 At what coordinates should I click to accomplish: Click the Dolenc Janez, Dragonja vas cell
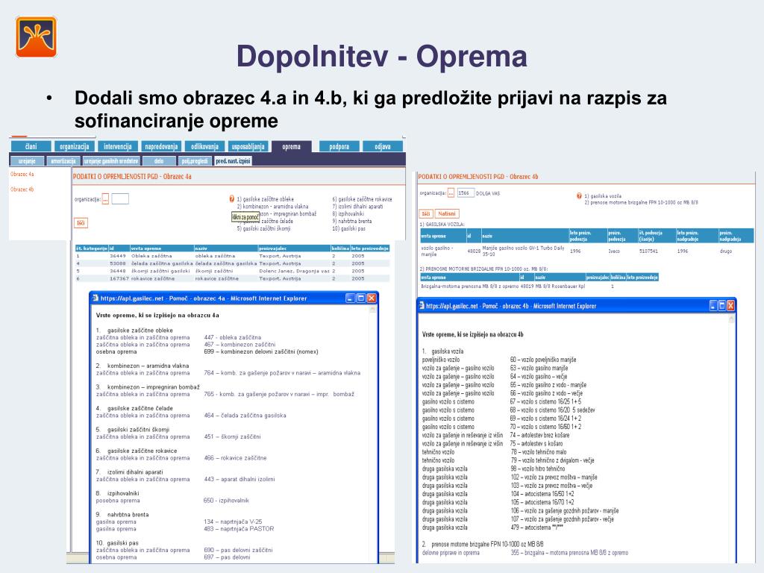[294, 271]
